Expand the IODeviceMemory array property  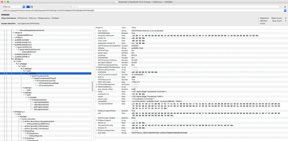click(97, 87)
